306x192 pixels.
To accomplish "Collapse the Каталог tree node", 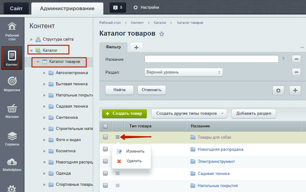I will click(x=31, y=51).
